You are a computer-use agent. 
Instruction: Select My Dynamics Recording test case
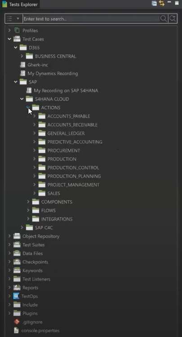[53, 73]
